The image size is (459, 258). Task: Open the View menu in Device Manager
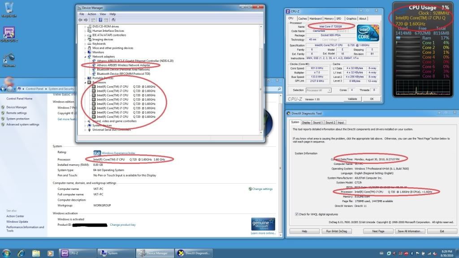pyautogui.click(x=103, y=14)
